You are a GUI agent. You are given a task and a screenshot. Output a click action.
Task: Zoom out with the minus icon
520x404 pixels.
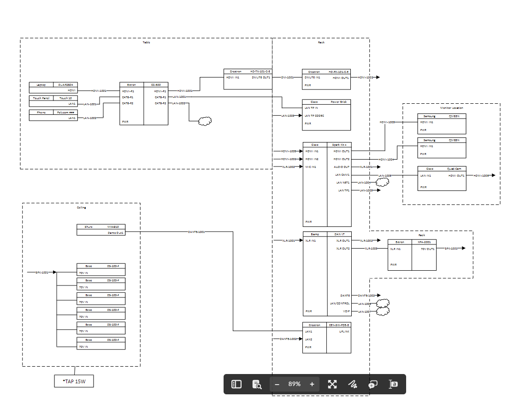pyautogui.click(x=277, y=384)
